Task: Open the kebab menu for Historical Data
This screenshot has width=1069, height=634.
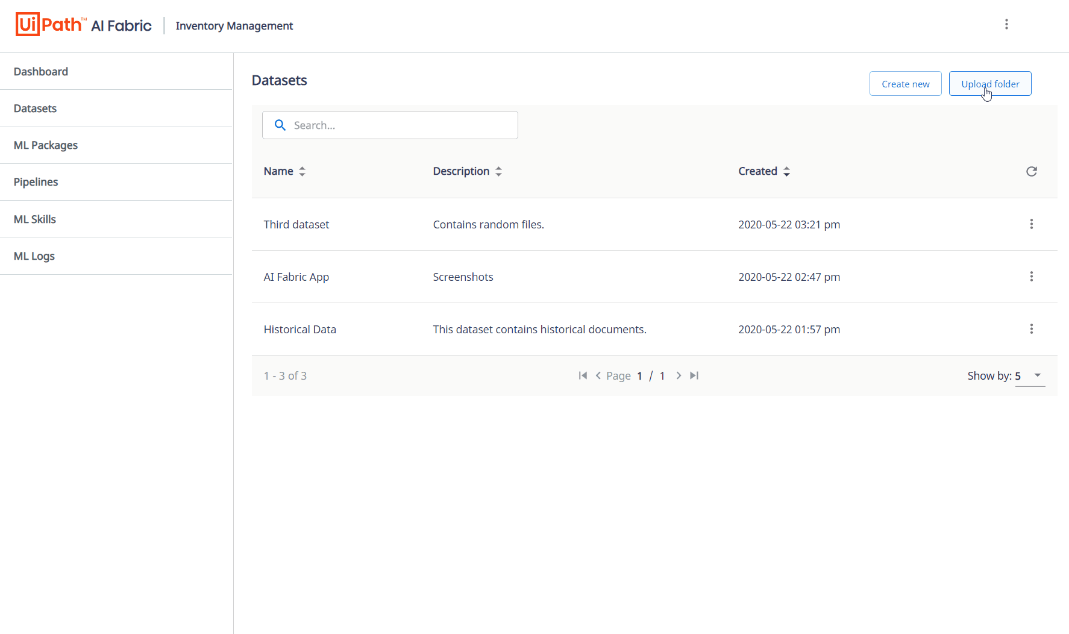Action: coord(1032,328)
